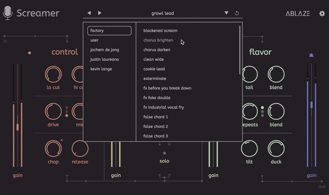Screen dimensions: 329x195
Task: Toggle the solo button dot
Action: point(164,153)
